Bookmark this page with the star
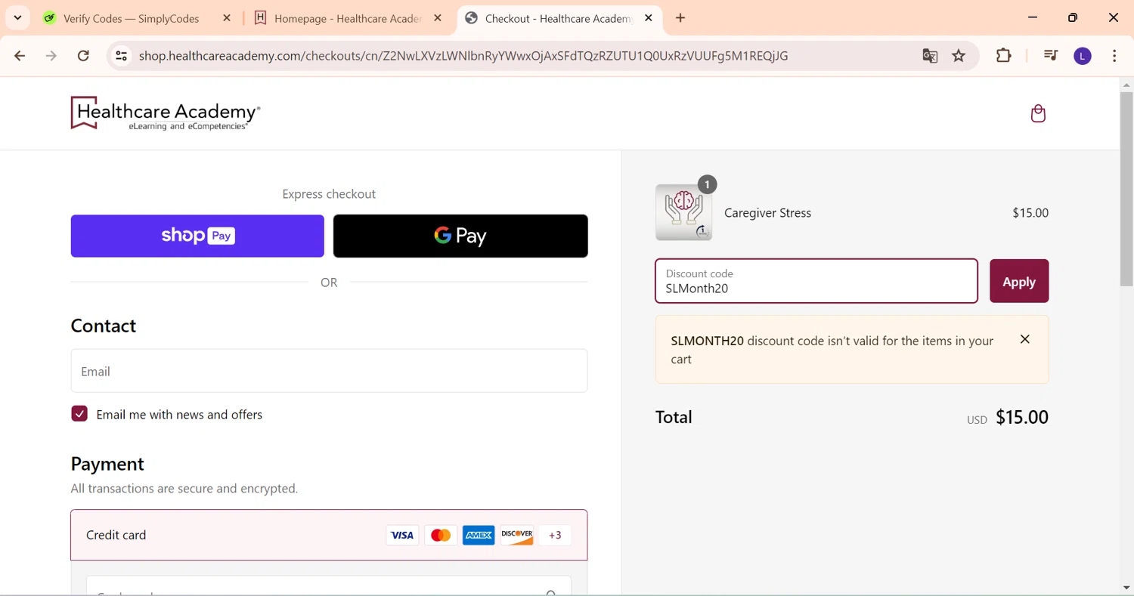The width and height of the screenshot is (1134, 596). point(959,56)
